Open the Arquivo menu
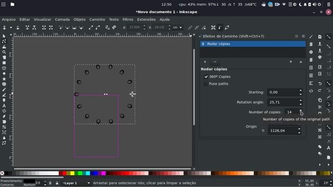Screen dimensions: 333x187 pyautogui.click(x=9, y=19)
